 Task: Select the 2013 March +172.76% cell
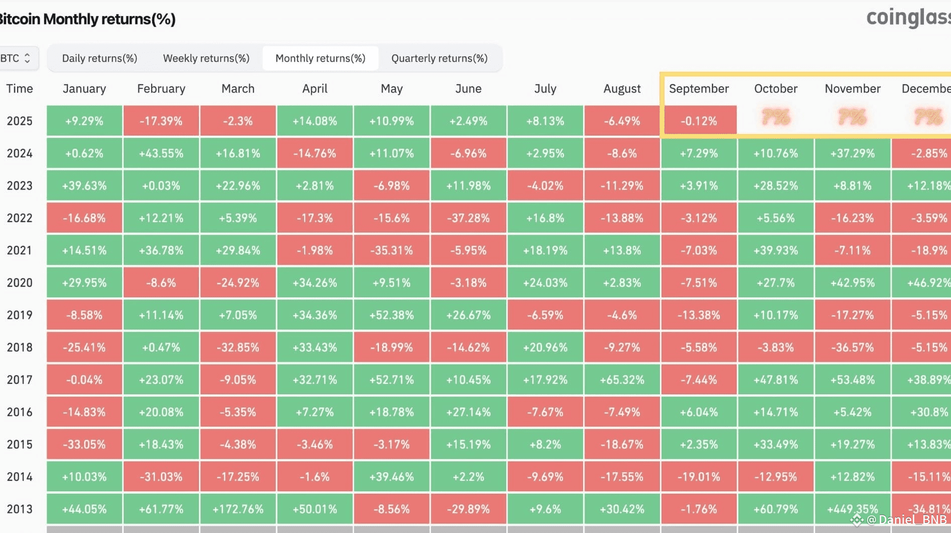pyautogui.click(x=238, y=509)
